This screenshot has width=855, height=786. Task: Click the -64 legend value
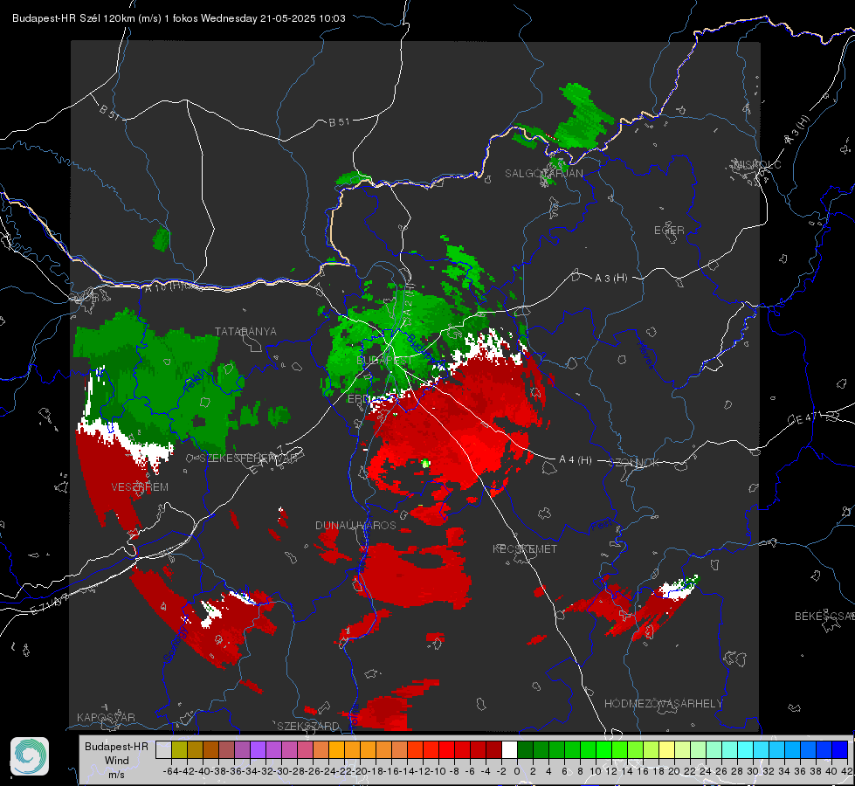(x=170, y=771)
